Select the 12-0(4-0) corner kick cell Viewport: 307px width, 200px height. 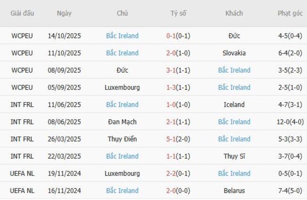pyautogui.click(x=290, y=122)
